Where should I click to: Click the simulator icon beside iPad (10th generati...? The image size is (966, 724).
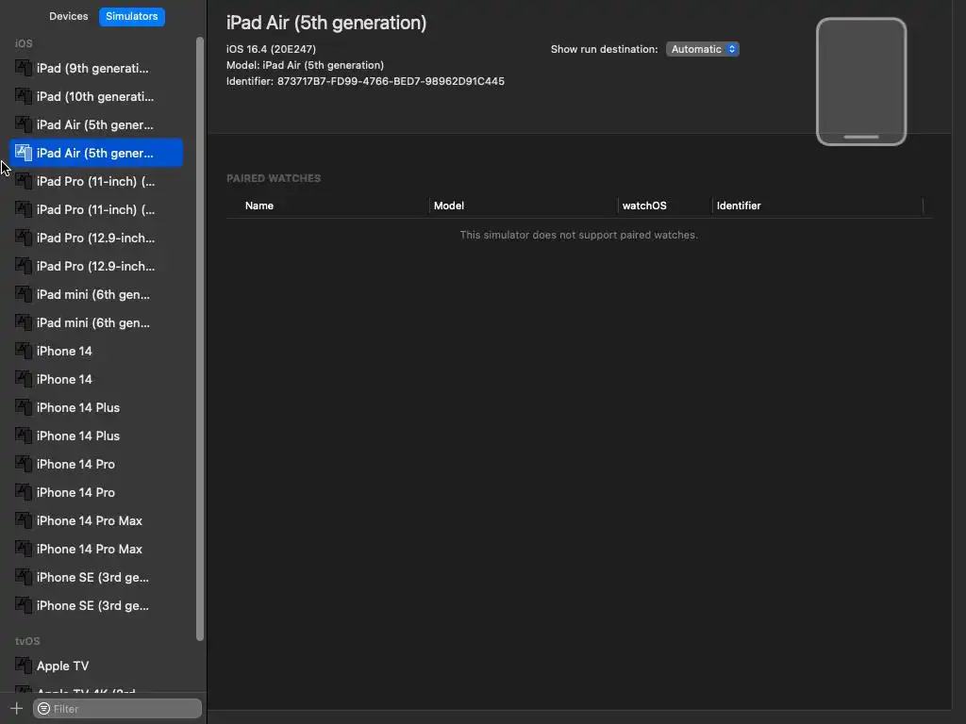(x=24, y=96)
